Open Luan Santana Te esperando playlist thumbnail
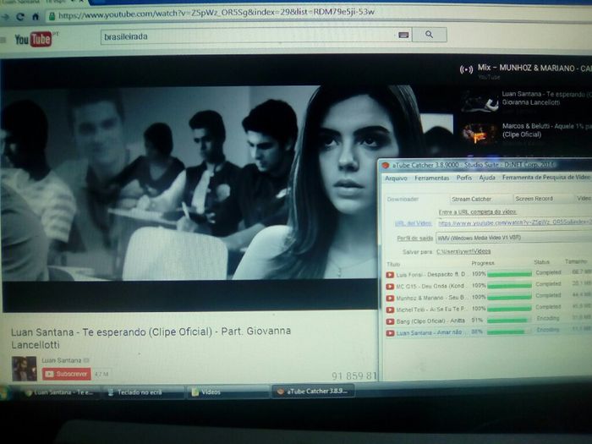592x444 pixels. [x=480, y=102]
